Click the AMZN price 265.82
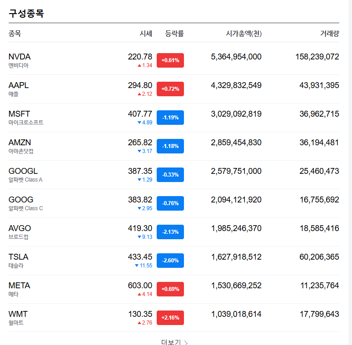 point(140,143)
